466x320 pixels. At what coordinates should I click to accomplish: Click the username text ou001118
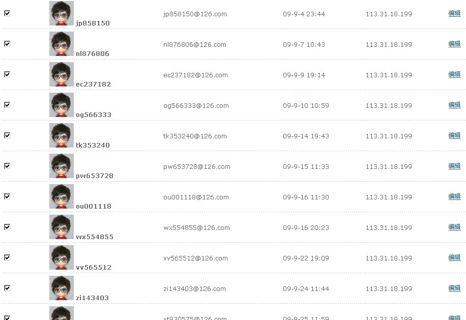tap(94, 207)
